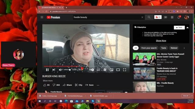Dislike the video with 484 dislikes
The height and width of the screenshot is (109, 195).
56,85
